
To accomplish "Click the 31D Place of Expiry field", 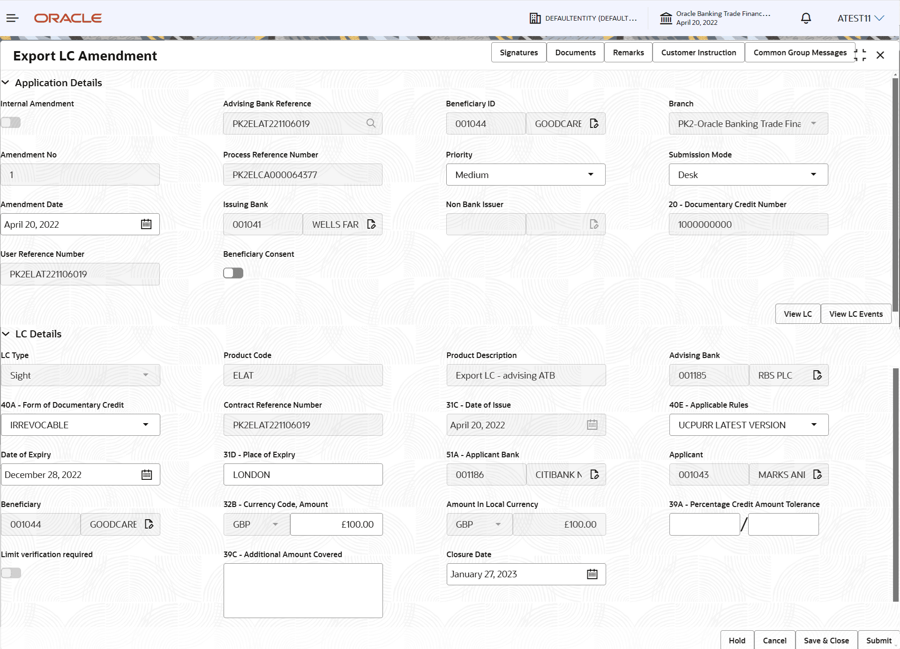I will 303,475.
